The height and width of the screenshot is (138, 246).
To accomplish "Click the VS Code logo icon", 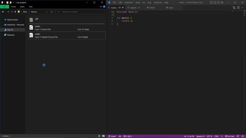I will [109, 3].
